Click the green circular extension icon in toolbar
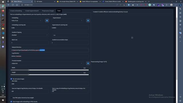This screenshot has width=183, height=103. (150, 5)
